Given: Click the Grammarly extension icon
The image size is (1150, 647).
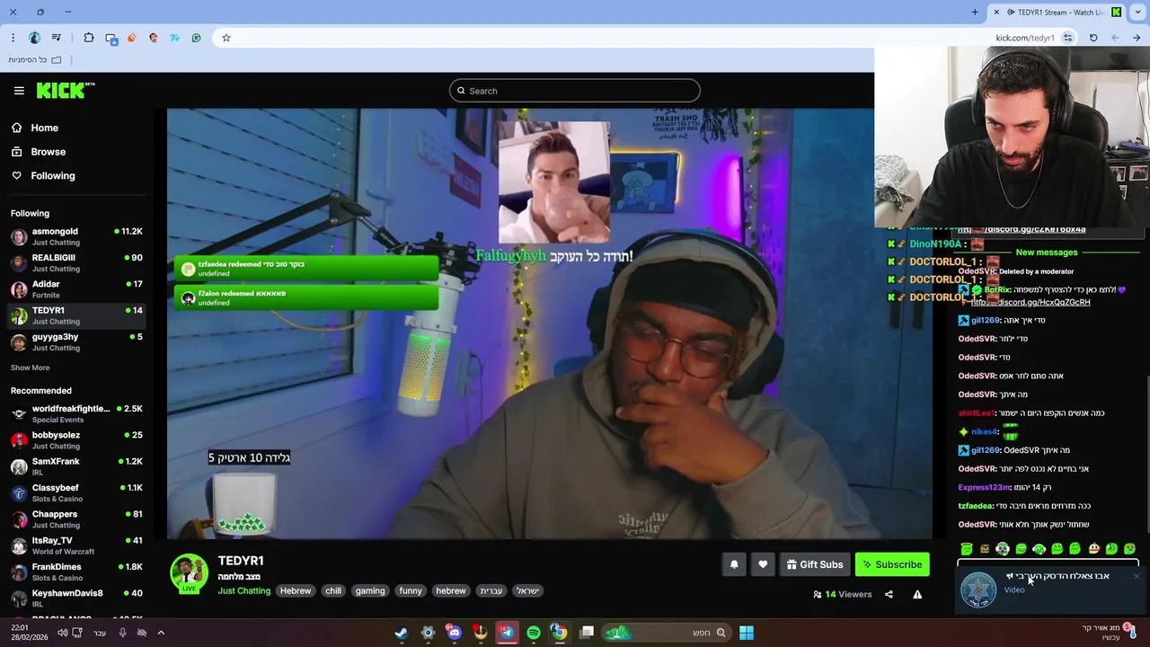Looking at the screenshot, I should point(196,38).
